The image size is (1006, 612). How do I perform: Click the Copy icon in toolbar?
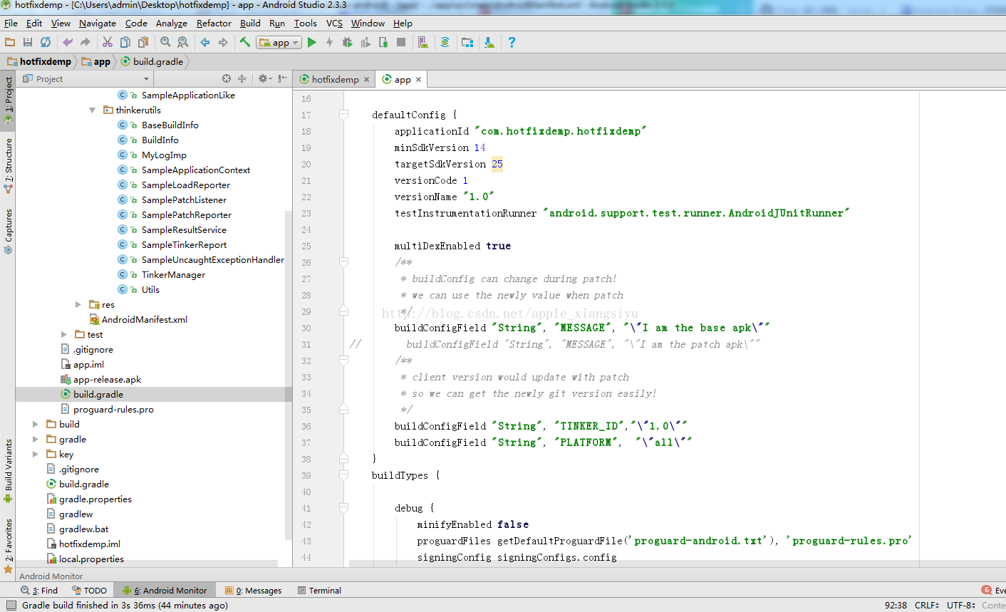click(125, 43)
